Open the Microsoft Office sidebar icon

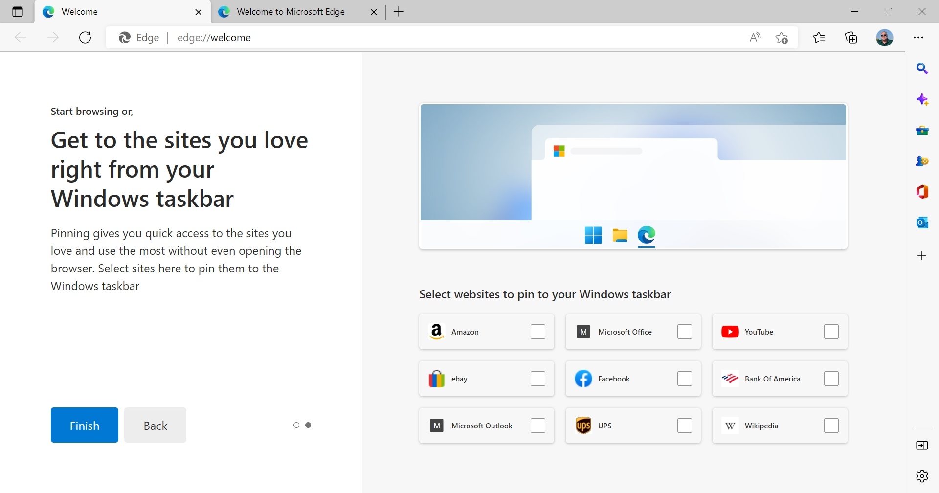click(x=922, y=192)
